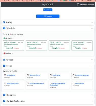The image size is (96, 106).
Task: Click the Contact Preferences chat bubble icon
Action: [x=4, y=101]
